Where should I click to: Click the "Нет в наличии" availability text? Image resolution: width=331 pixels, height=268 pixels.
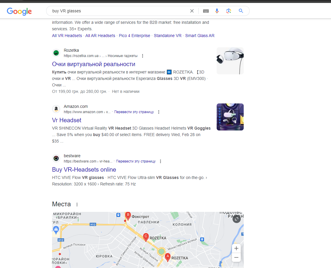[x=126, y=92]
